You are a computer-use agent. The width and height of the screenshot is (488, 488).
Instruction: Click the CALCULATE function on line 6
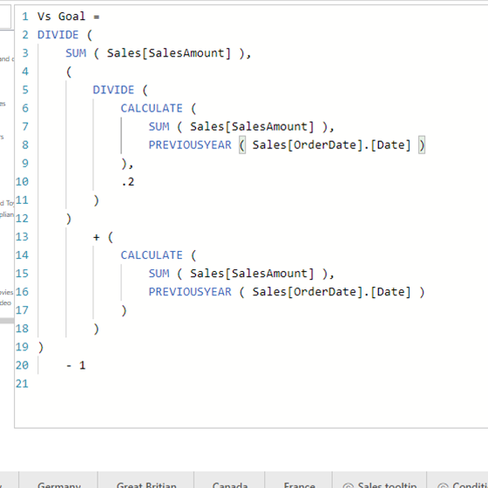(x=152, y=108)
